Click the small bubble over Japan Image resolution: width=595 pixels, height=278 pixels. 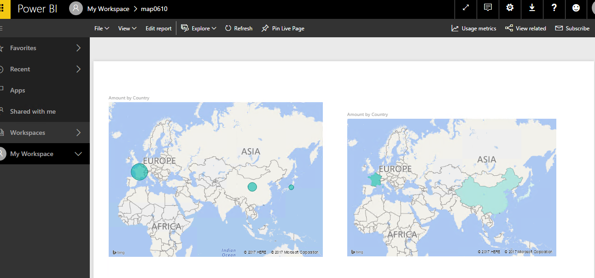291,187
